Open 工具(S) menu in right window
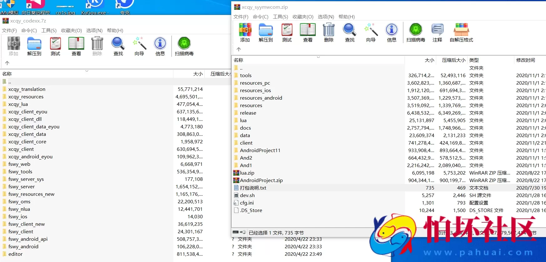The image size is (546, 262). (280, 17)
